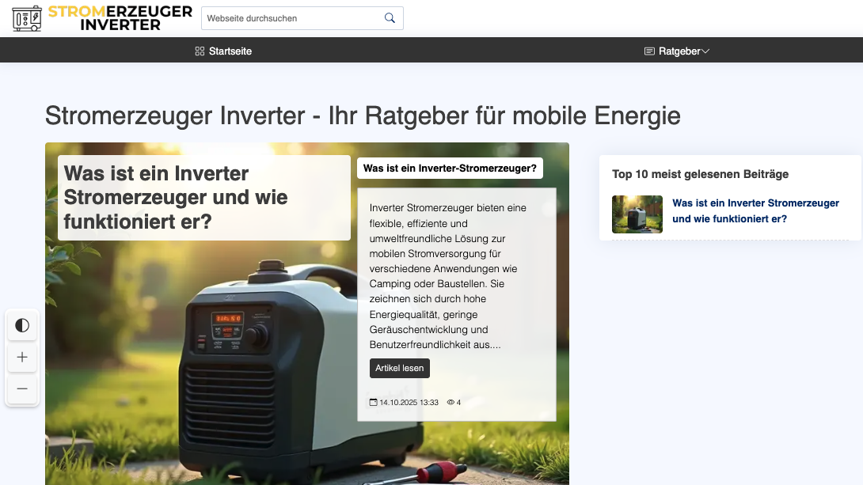Decrease font size with the minus icon
863x485 pixels.
pos(22,389)
